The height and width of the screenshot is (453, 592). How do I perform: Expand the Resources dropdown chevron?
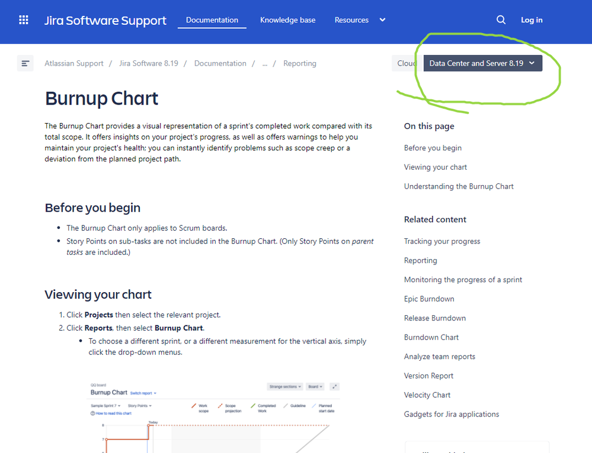(382, 20)
